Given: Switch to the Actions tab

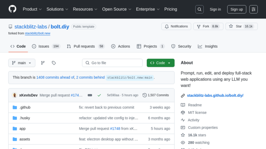Looking at the screenshot, I should point(121,46).
